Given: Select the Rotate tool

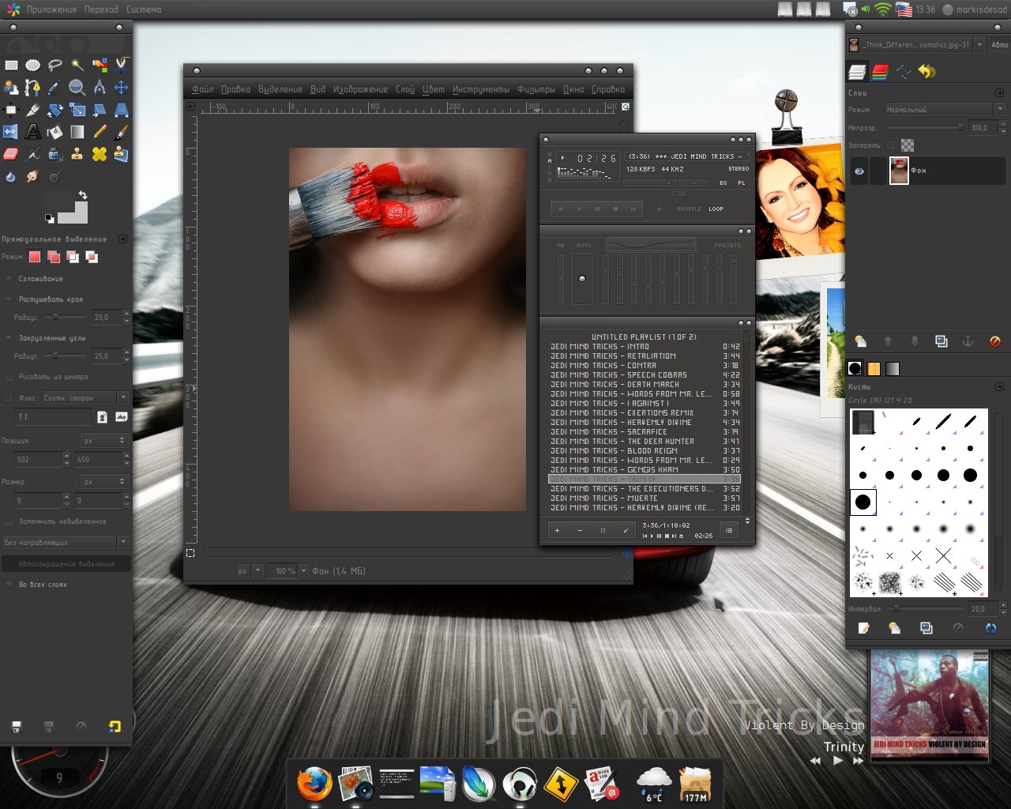Looking at the screenshot, I should click(x=54, y=110).
